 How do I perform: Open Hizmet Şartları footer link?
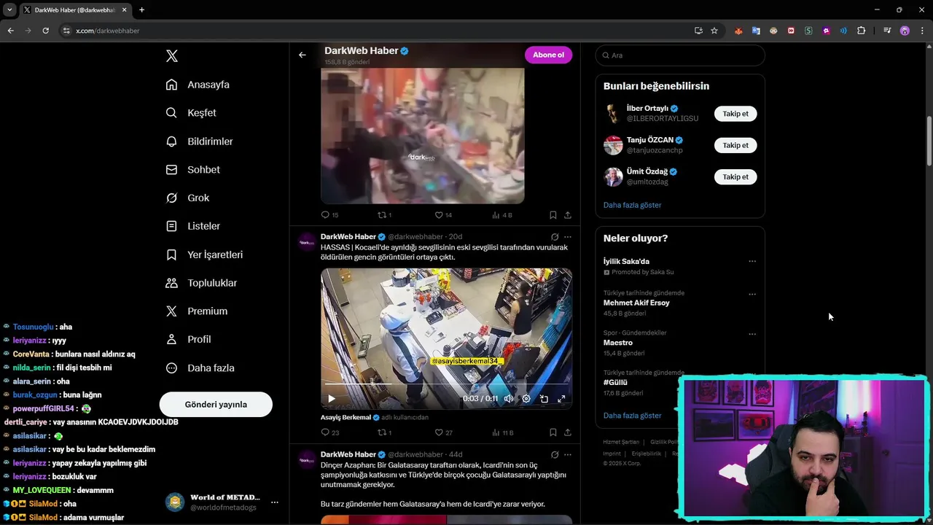click(x=620, y=442)
